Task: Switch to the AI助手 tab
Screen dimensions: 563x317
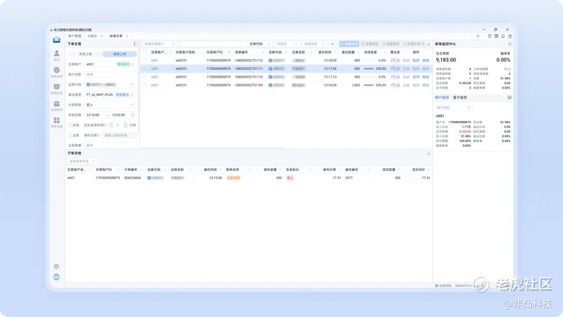Action: pos(92,36)
